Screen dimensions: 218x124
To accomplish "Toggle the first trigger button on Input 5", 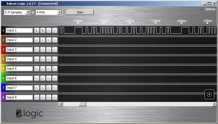I will tap(37, 69).
